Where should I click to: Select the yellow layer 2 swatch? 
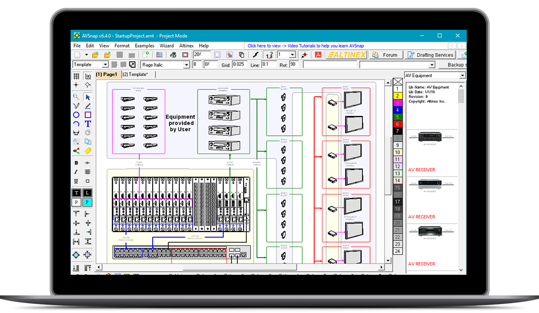point(397,96)
